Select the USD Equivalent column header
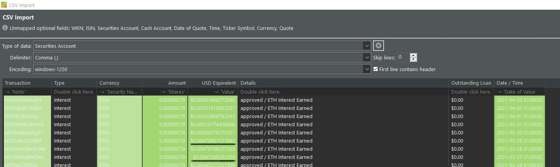This screenshot has width=560, height=167. coord(213,83)
